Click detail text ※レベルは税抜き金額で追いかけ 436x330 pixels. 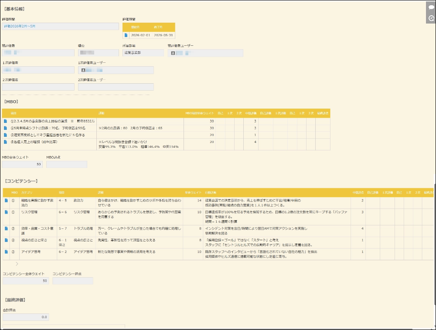tap(123, 142)
